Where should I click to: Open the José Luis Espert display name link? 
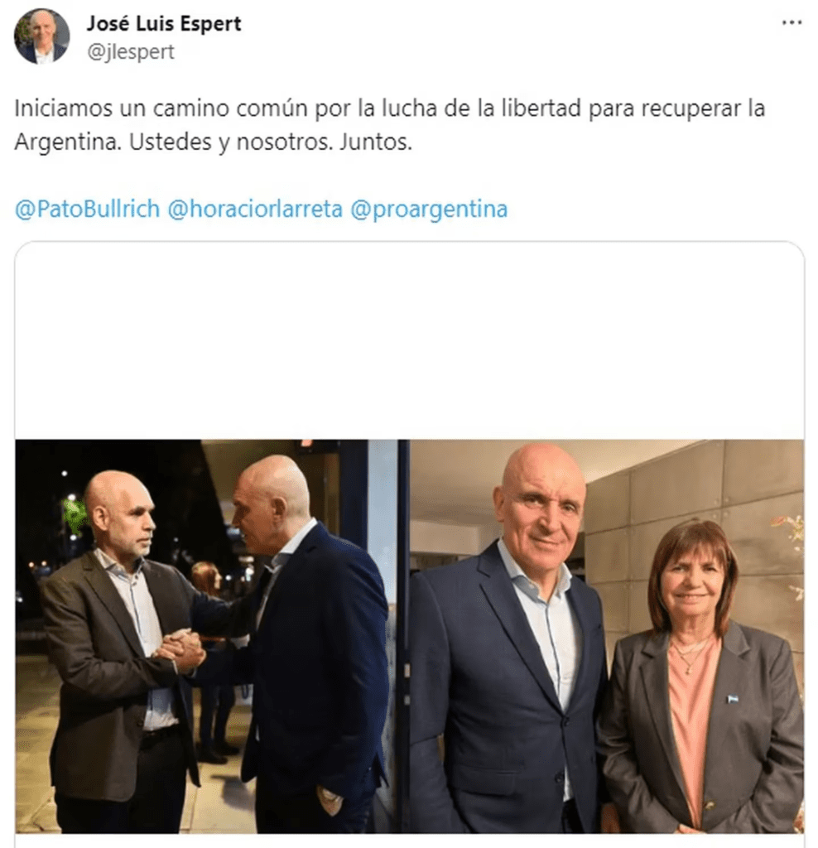tap(164, 23)
